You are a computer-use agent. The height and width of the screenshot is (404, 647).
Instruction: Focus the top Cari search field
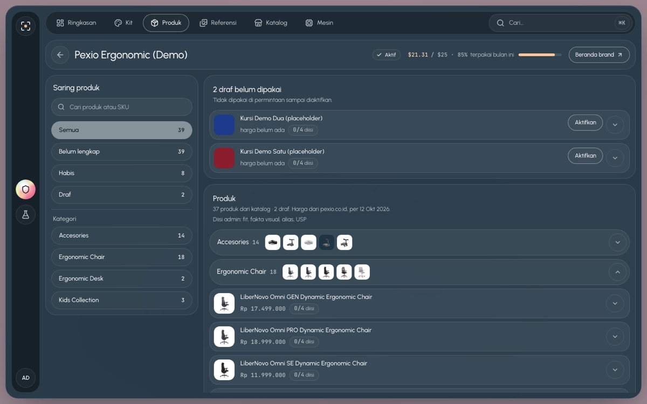click(x=559, y=23)
